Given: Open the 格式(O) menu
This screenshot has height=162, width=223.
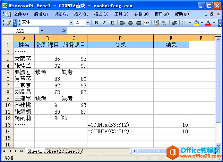Looking at the screenshot, I should pyautogui.click(x=101, y=14).
